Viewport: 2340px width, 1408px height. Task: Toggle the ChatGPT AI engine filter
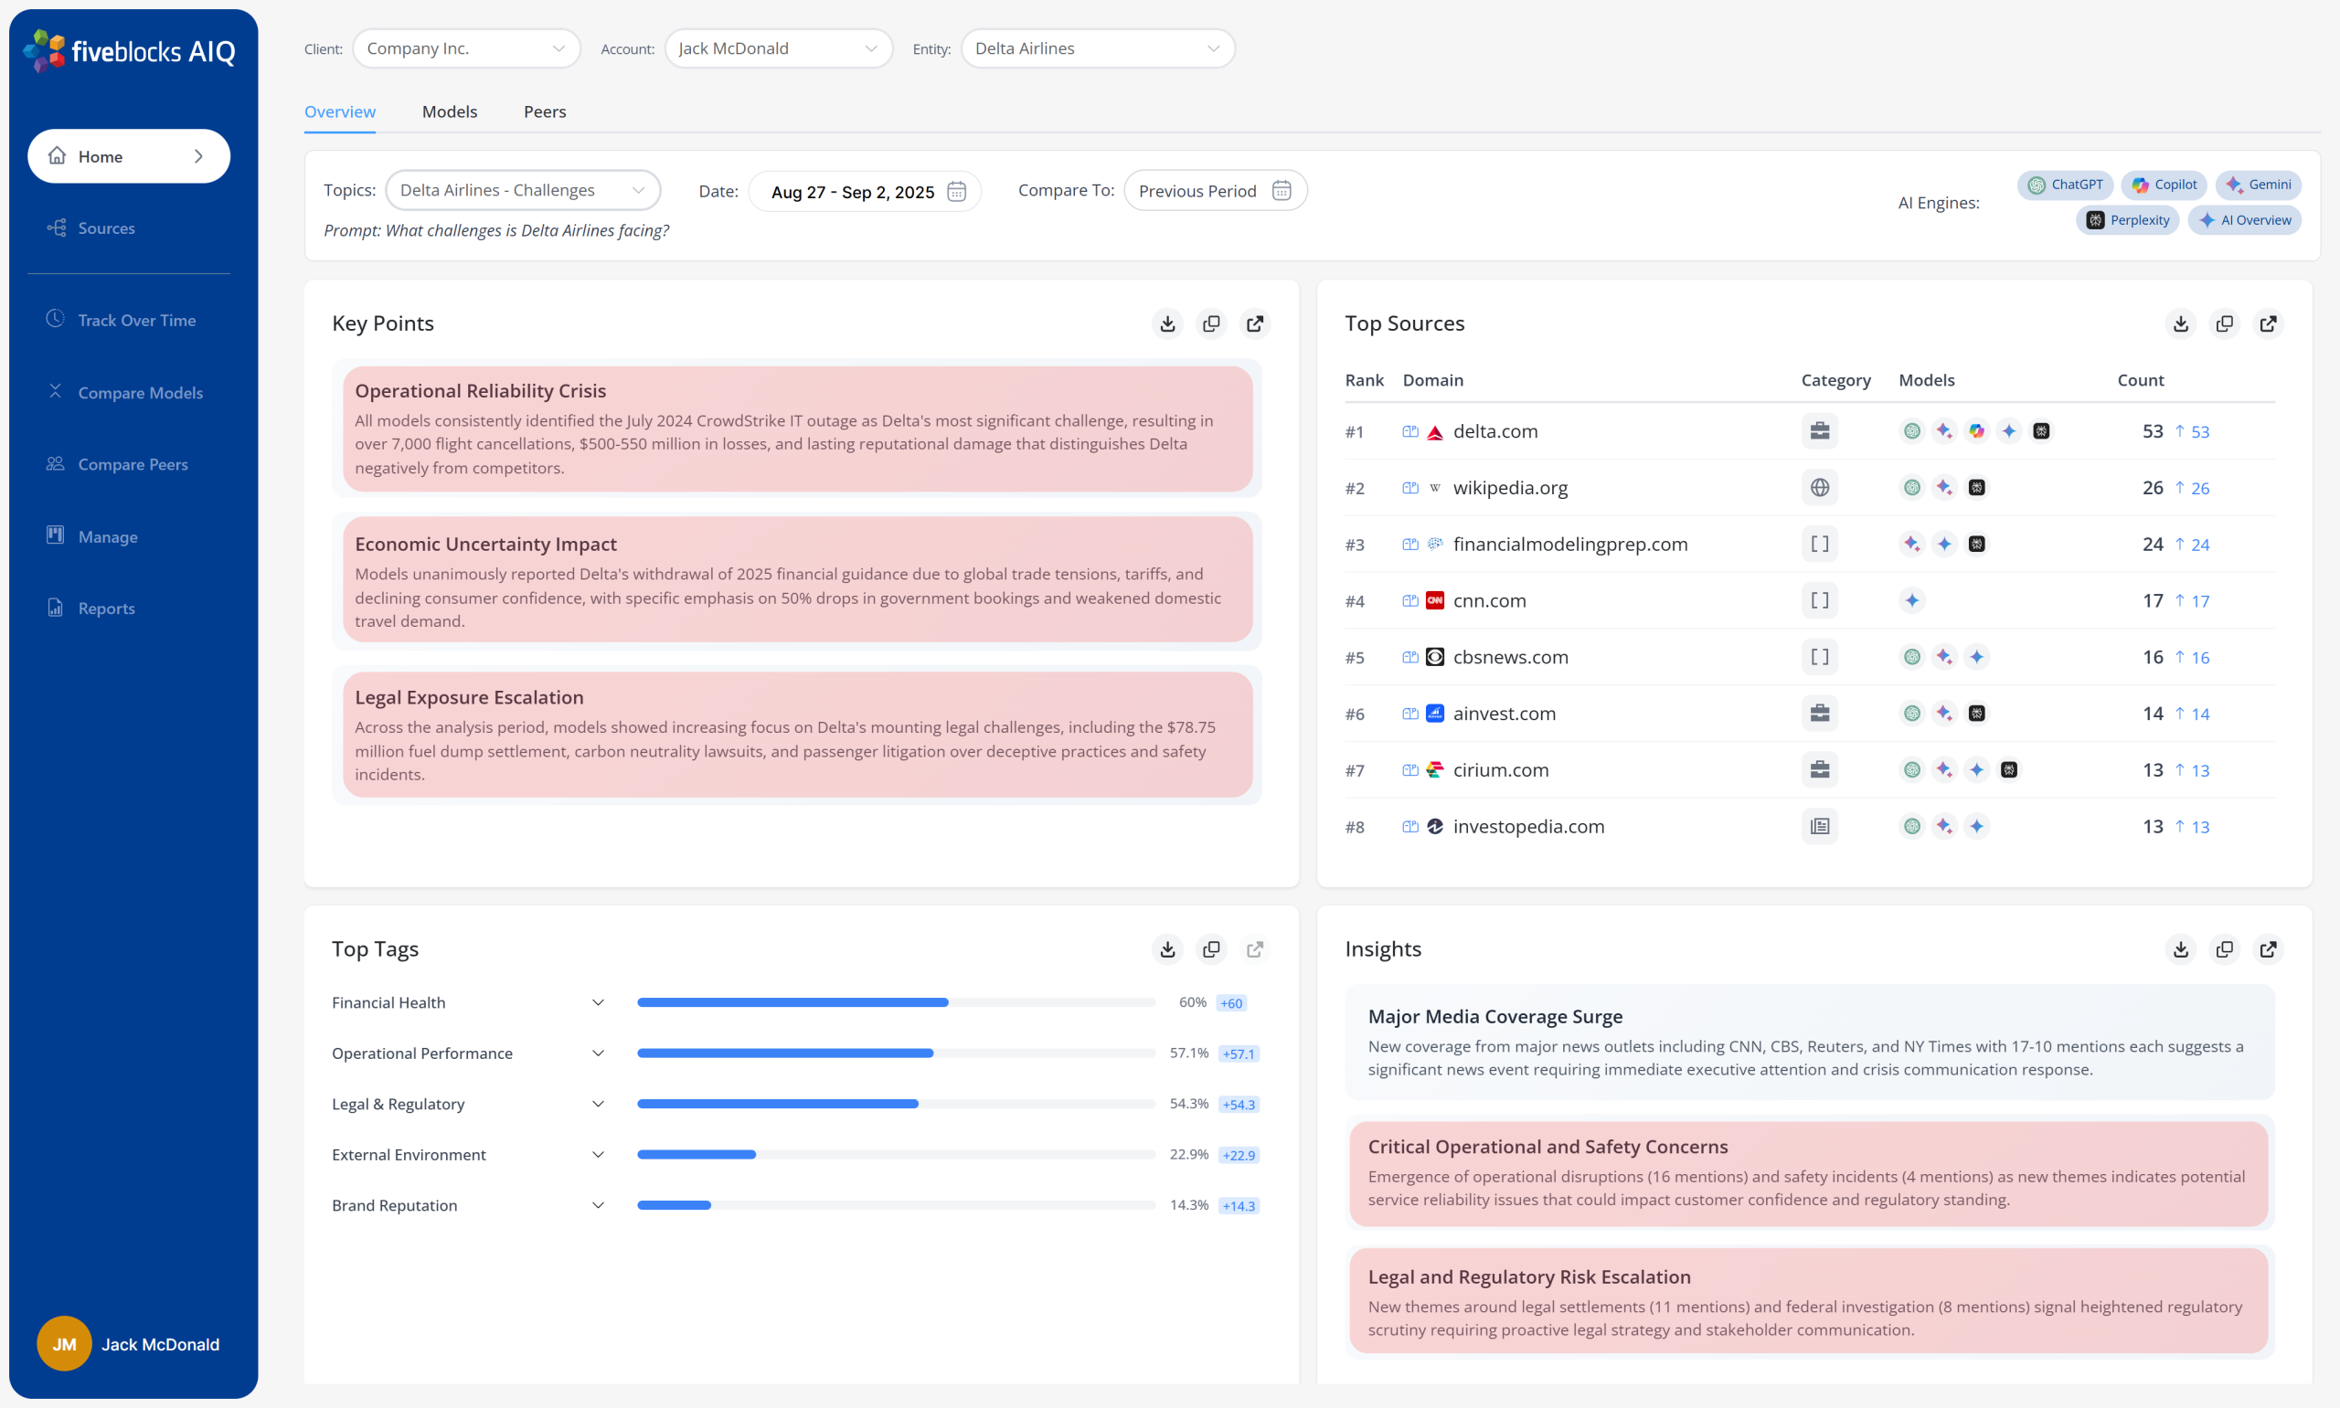[x=2065, y=185]
